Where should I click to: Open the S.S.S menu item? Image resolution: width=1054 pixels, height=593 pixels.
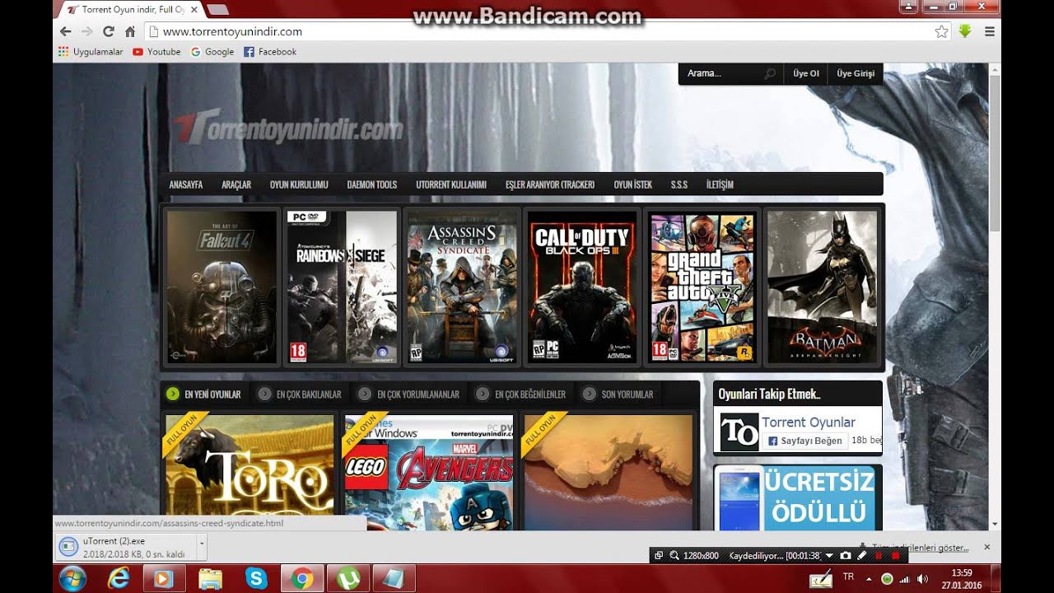pos(679,184)
